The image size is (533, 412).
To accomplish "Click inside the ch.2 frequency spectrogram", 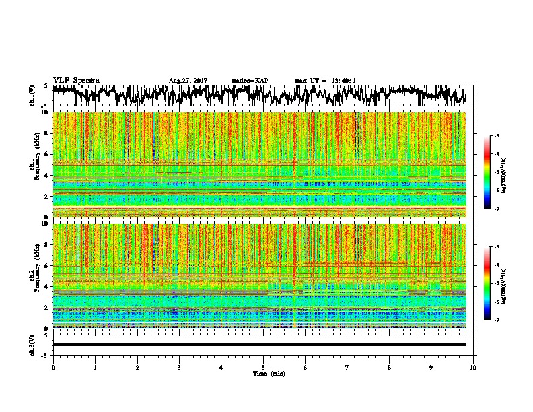I will click(259, 276).
